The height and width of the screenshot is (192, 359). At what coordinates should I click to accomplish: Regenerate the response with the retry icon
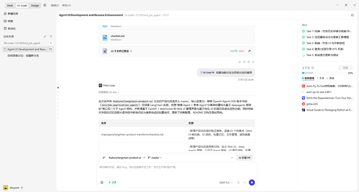click(x=253, y=62)
